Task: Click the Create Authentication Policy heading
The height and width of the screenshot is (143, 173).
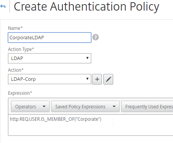Action: click(86, 6)
